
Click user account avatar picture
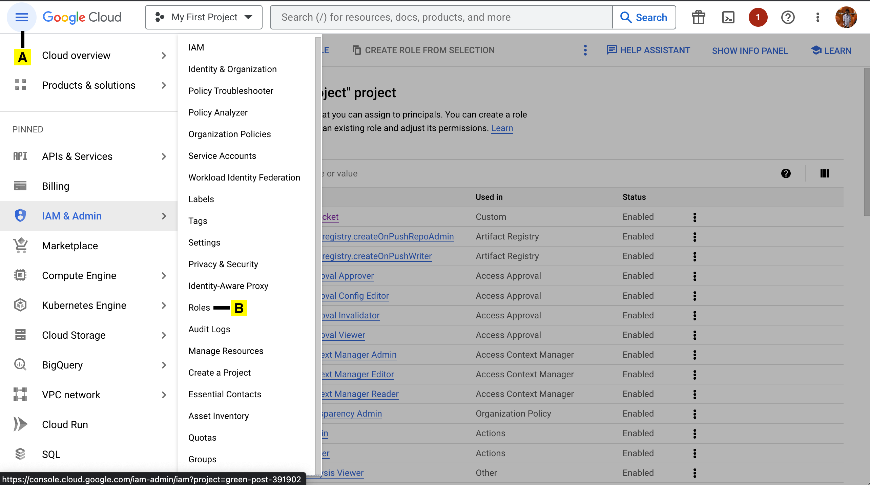(846, 17)
